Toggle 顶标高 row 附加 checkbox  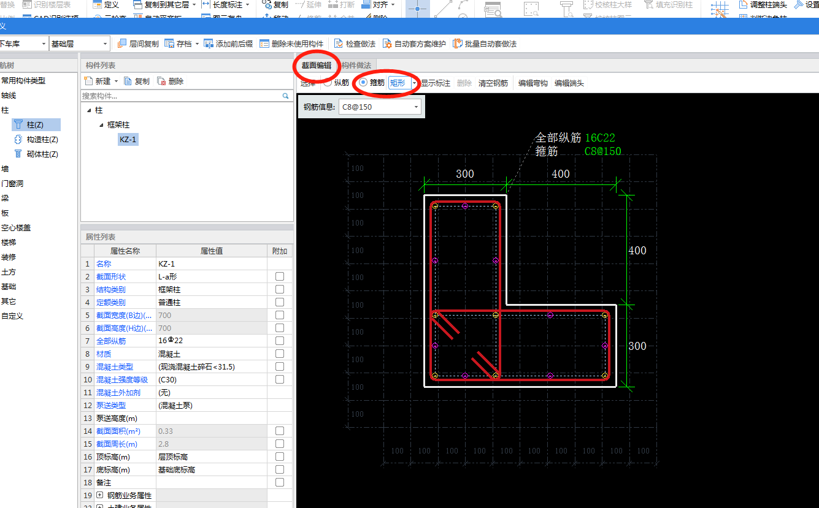(x=280, y=457)
